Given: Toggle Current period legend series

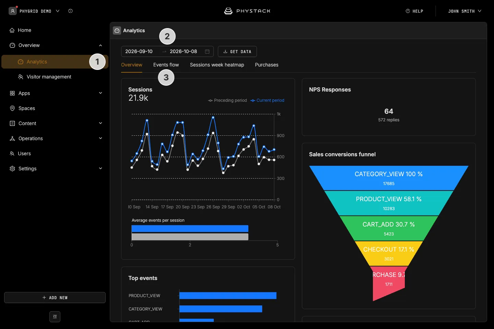Looking at the screenshot, I should (267, 100).
